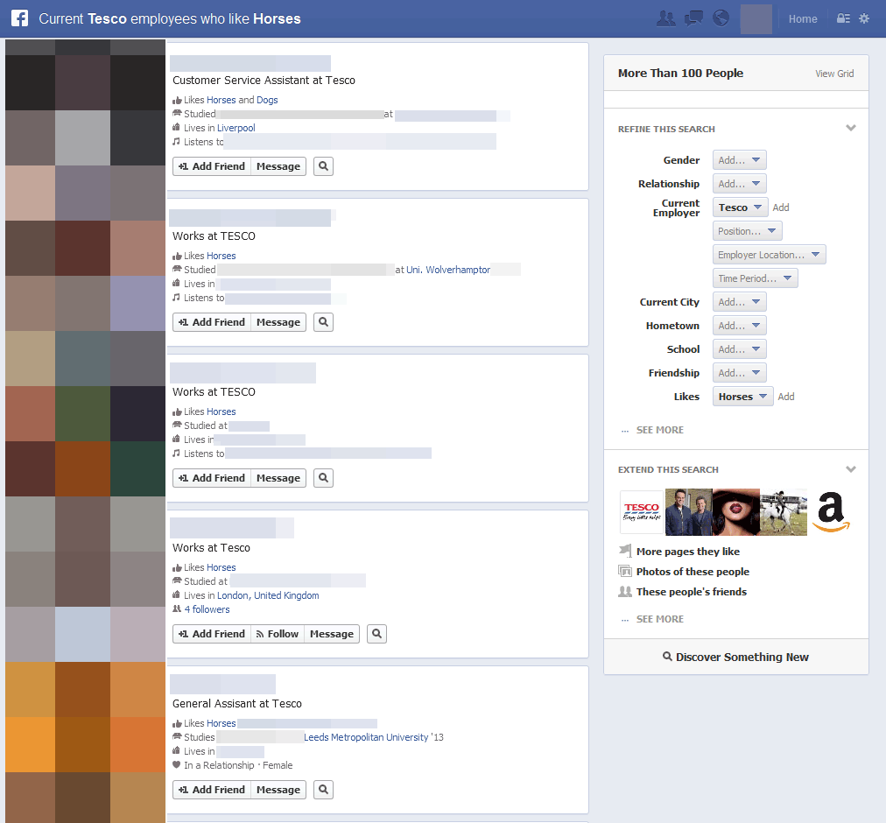Click the profile avatar in header
The image size is (886, 823).
[x=756, y=18]
